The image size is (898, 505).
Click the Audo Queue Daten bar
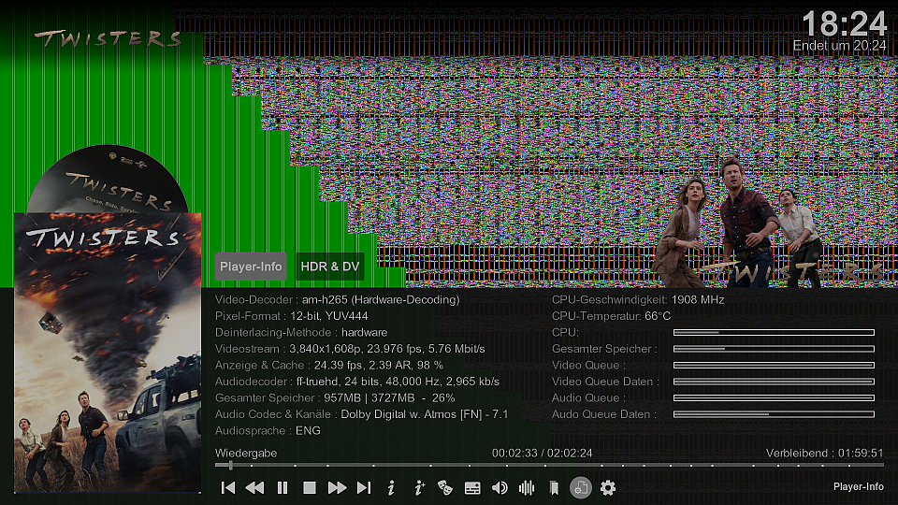(775, 414)
